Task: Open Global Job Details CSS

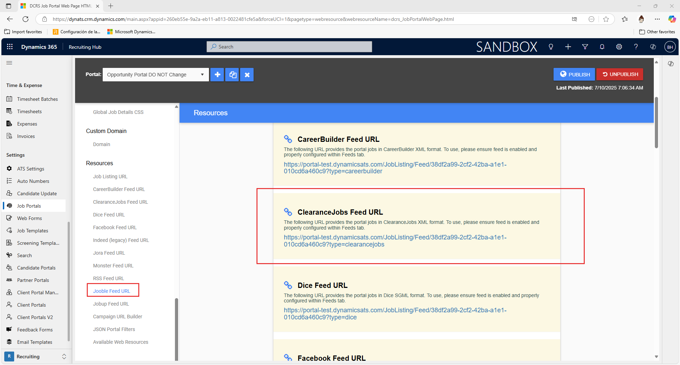Action: pyautogui.click(x=118, y=112)
